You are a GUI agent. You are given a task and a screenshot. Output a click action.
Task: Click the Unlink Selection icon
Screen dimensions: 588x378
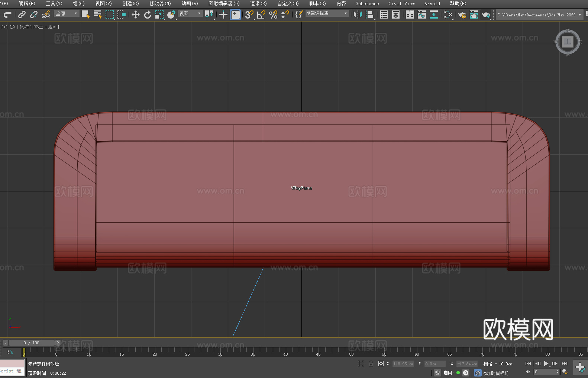(x=34, y=14)
